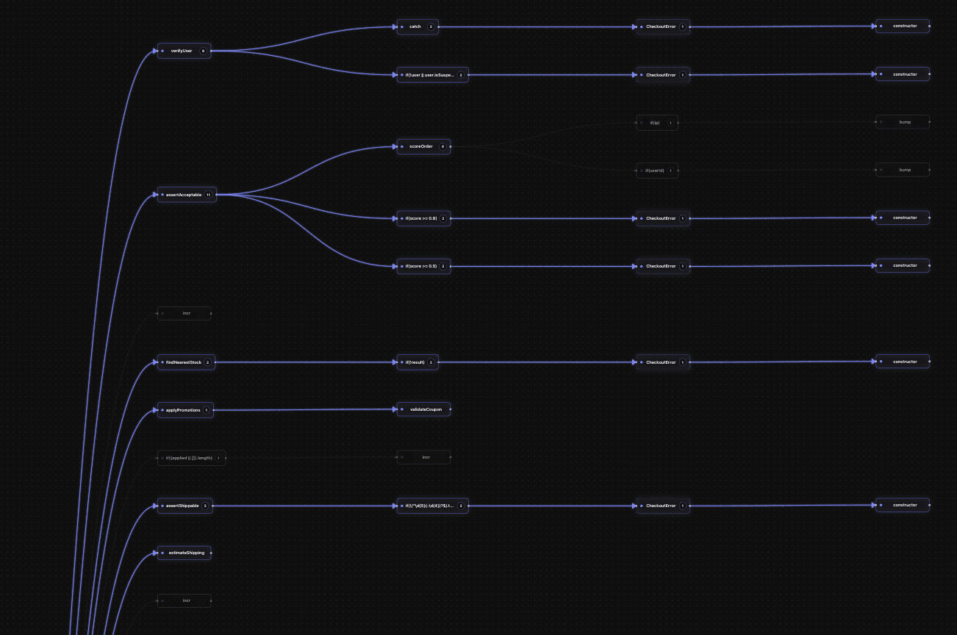
Task: Click the input arrow icon on the catch node
Action: [395, 26]
